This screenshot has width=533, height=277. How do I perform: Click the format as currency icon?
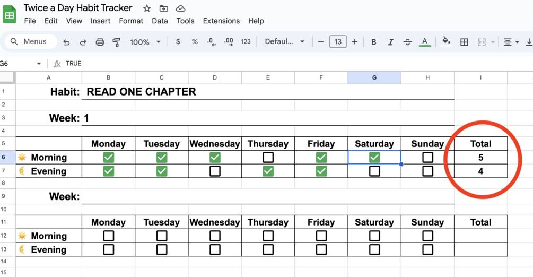178,42
